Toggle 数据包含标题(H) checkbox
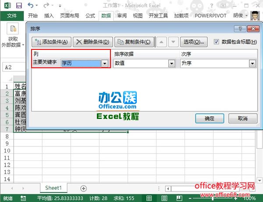The height and width of the screenshot is (202, 263). pyautogui.click(x=217, y=42)
